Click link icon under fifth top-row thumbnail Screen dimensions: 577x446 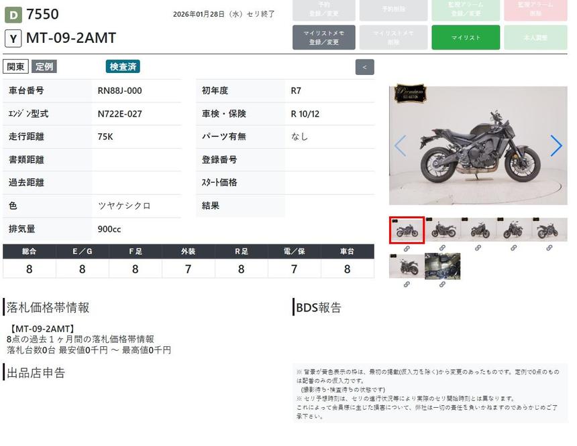coord(549,248)
